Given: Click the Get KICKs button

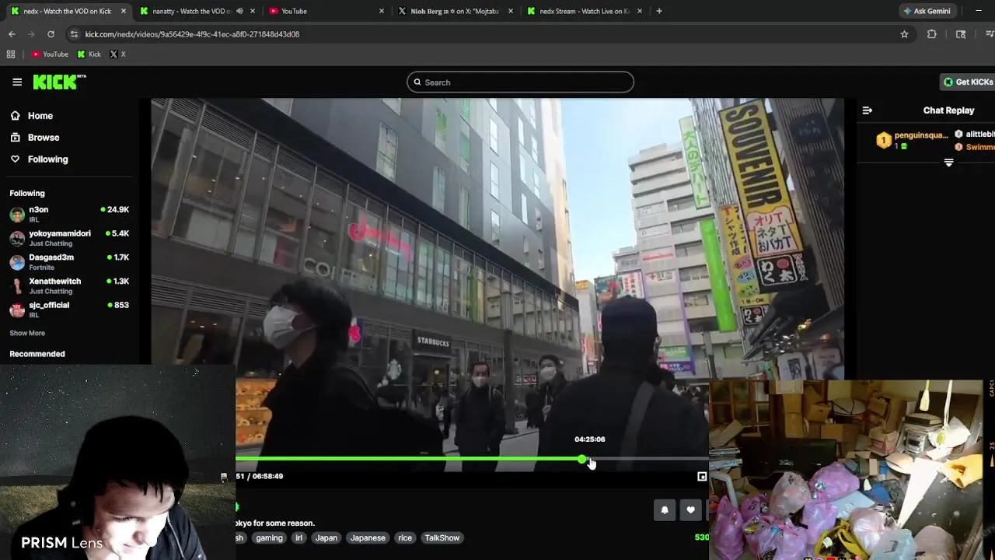Looking at the screenshot, I should click(968, 82).
